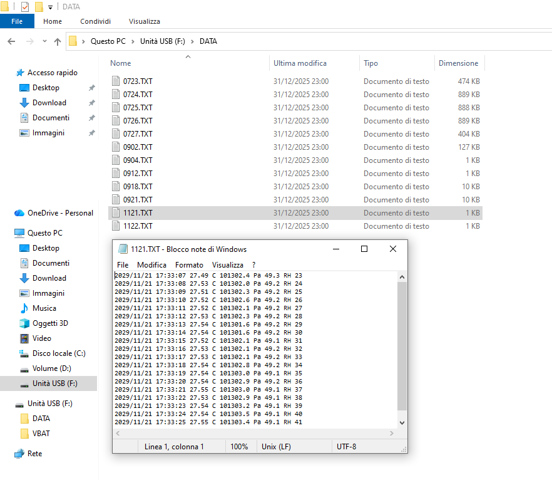This screenshot has width=552, height=480.
Task: Click the pinned Immagini icon in quick access
Action: 24,133
